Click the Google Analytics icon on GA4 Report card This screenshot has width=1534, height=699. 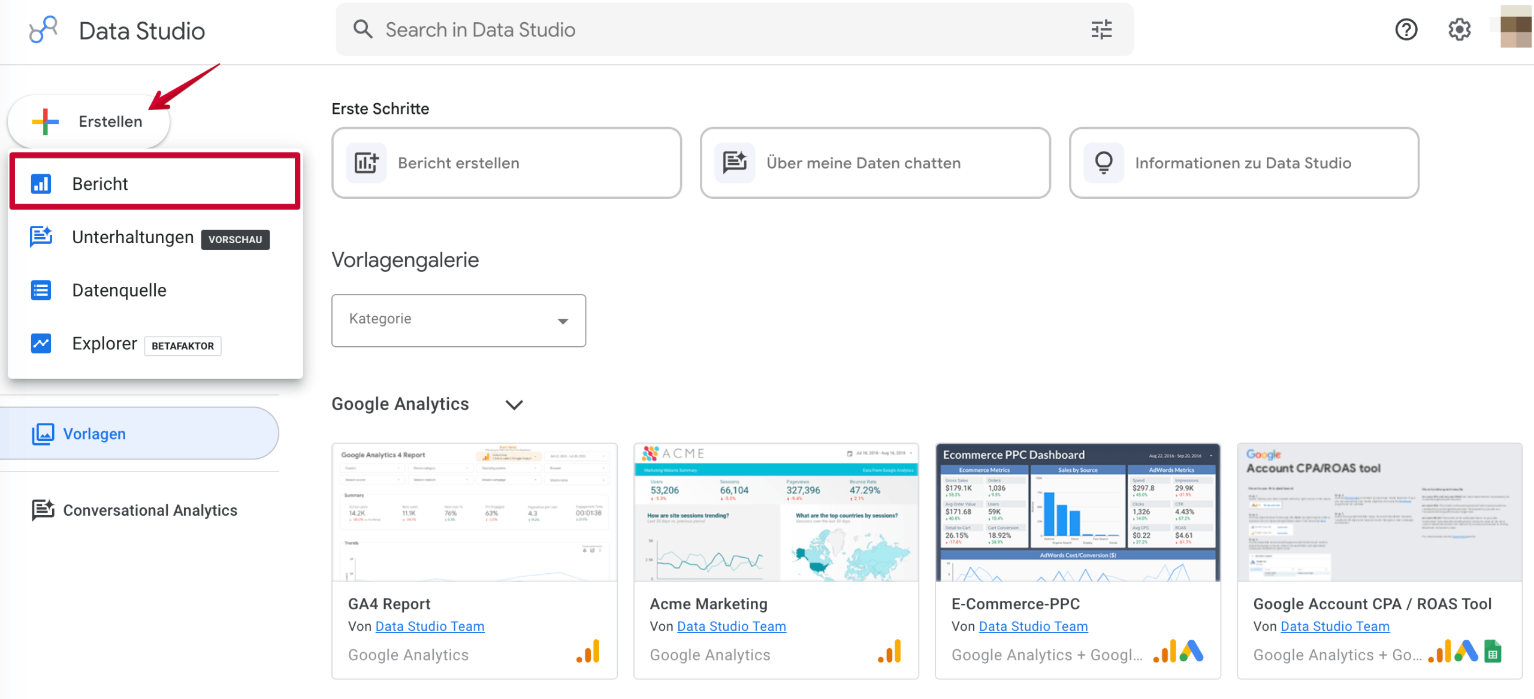coord(588,652)
